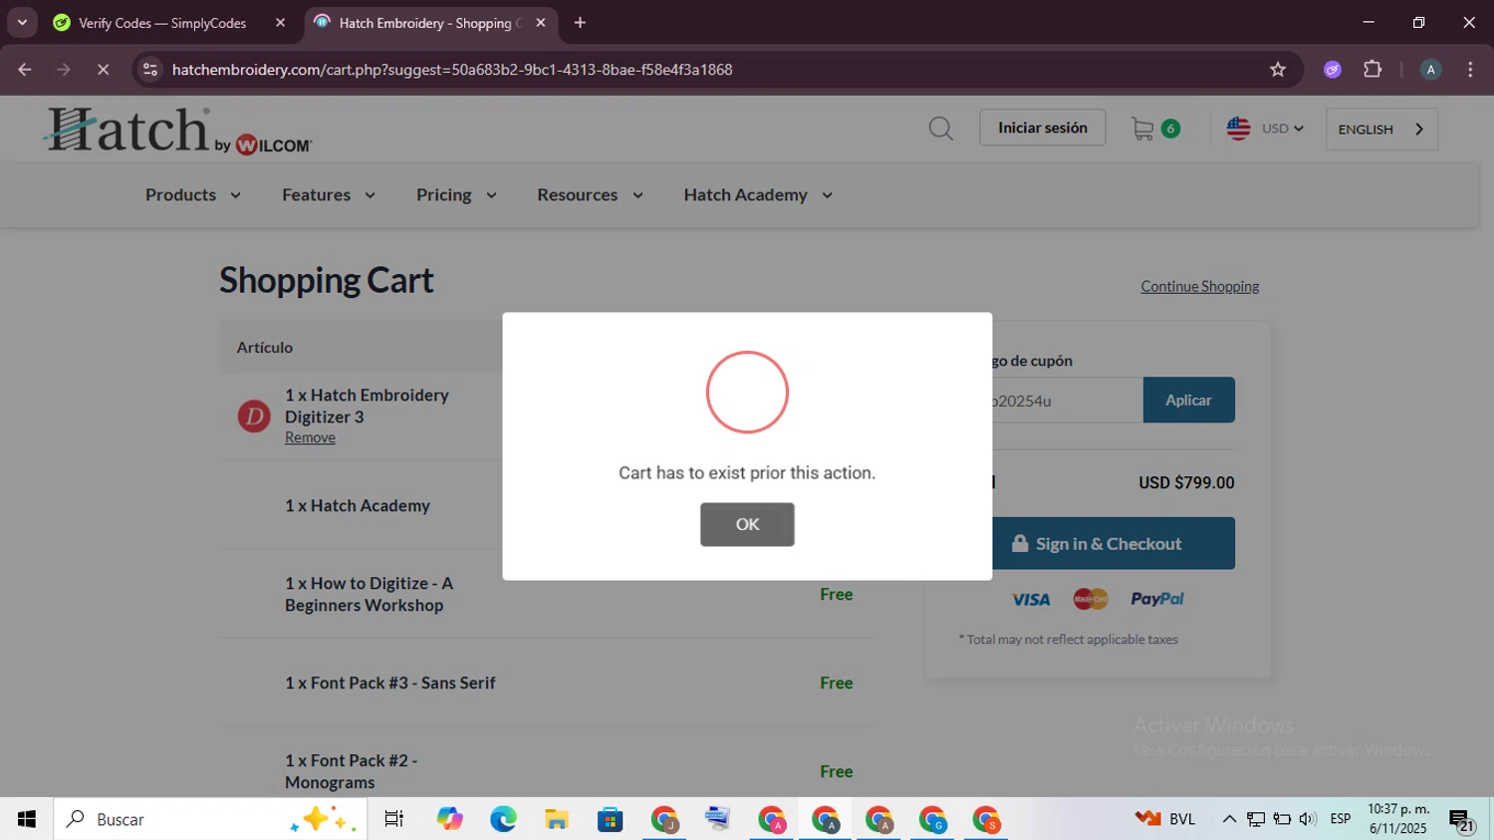1494x840 pixels.
Task: Open the BVL stock widget in taskbar
Action: [1165, 819]
